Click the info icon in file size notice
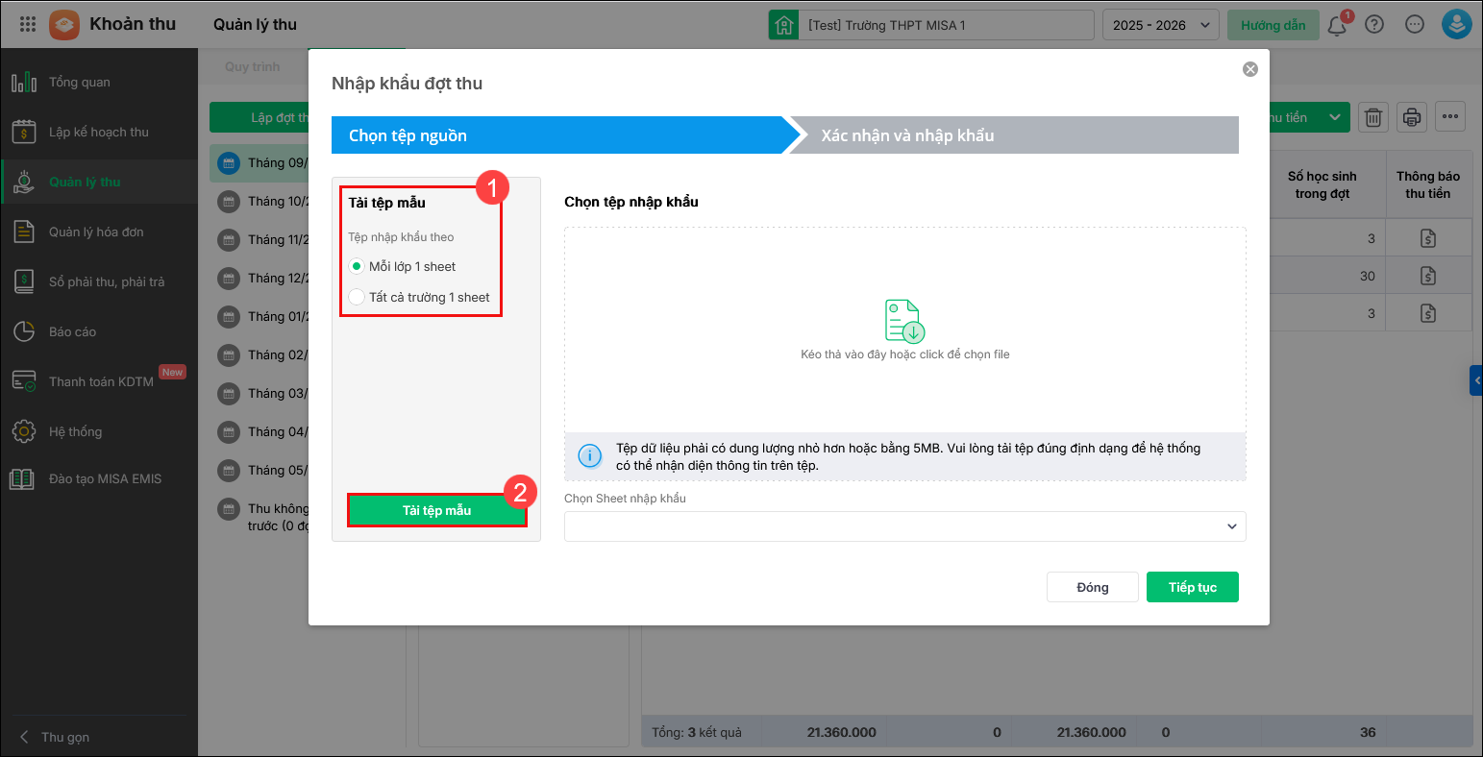The width and height of the screenshot is (1483, 757). (x=589, y=455)
